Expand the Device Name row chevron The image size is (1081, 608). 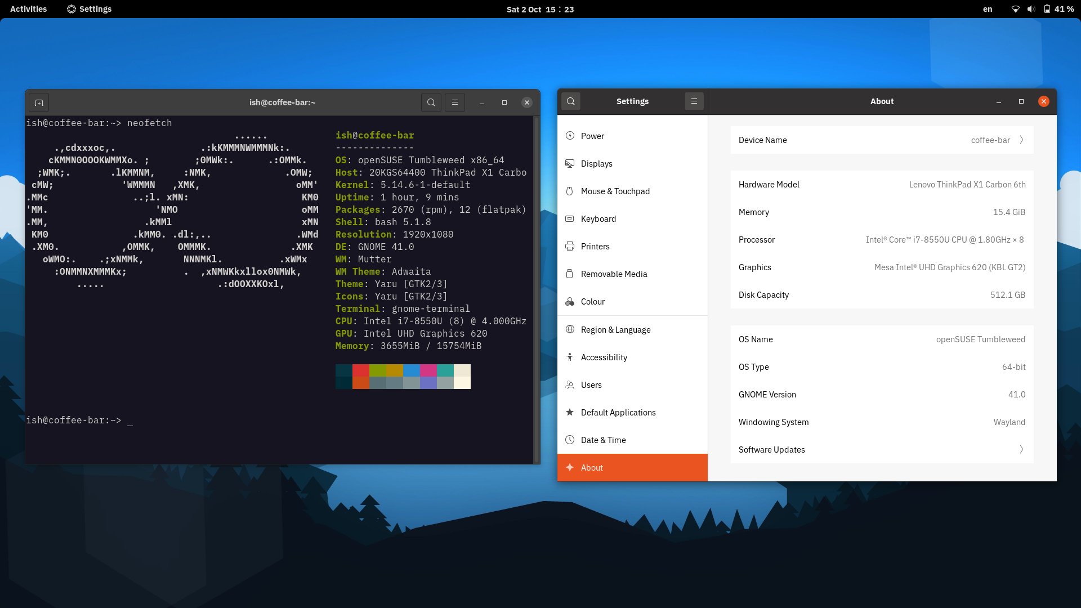tap(1021, 140)
